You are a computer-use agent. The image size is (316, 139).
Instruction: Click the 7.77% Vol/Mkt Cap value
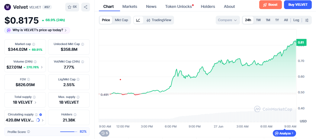69,67
